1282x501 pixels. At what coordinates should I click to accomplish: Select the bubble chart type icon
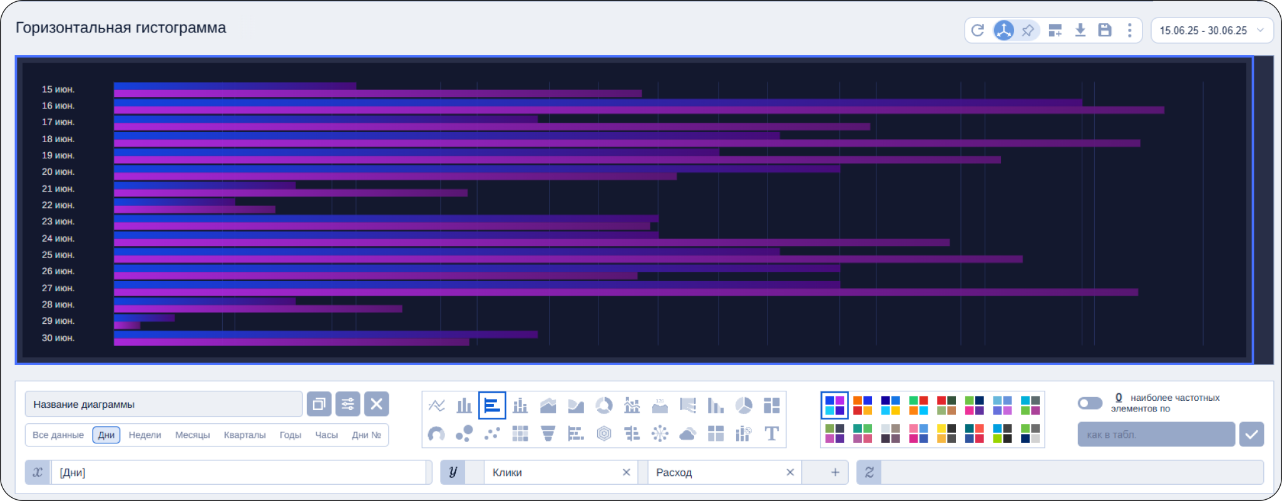coord(464,433)
